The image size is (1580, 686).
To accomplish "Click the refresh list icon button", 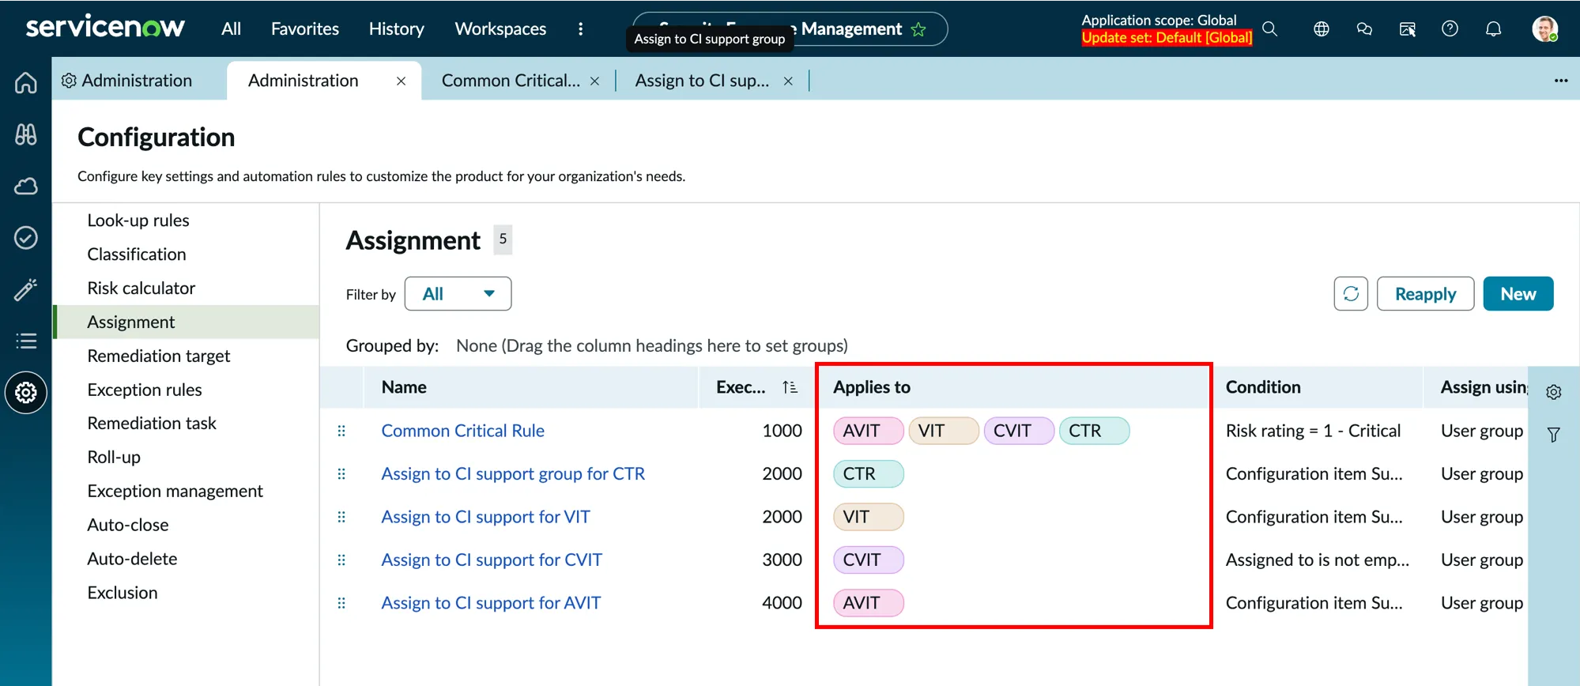I will click(1350, 294).
